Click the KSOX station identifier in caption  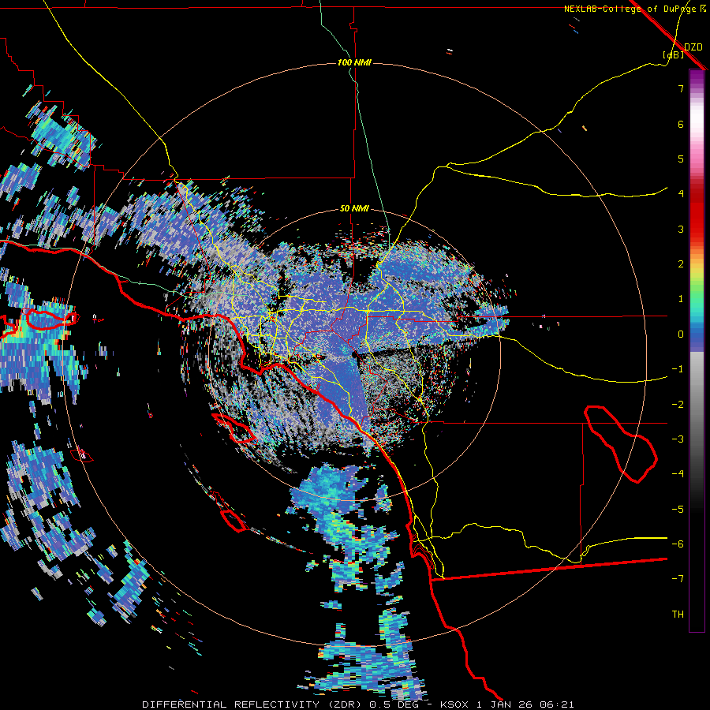[x=455, y=704]
